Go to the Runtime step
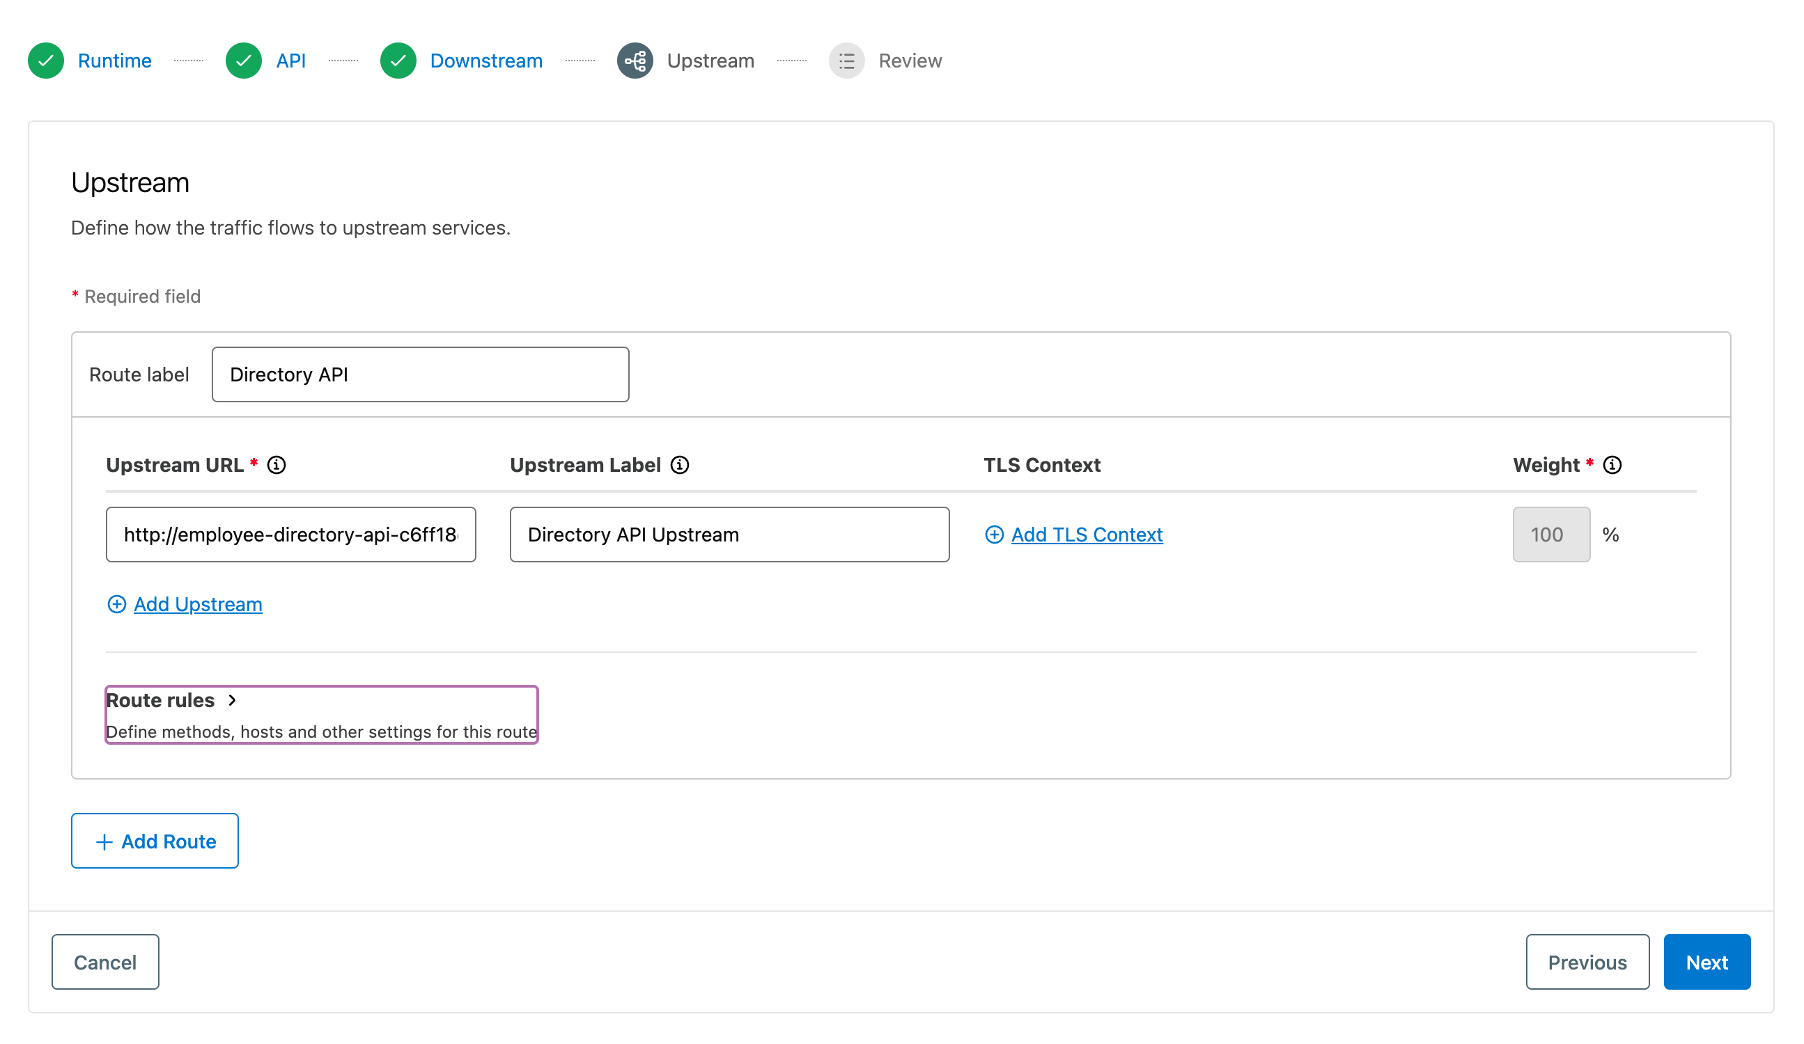1804x1044 pixels. click(114, 61)
